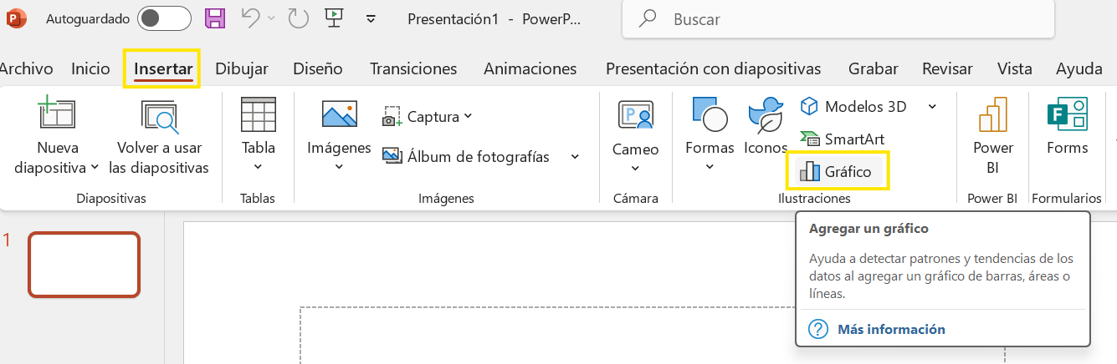Click the Save icon in title bar

click(214, 18)
